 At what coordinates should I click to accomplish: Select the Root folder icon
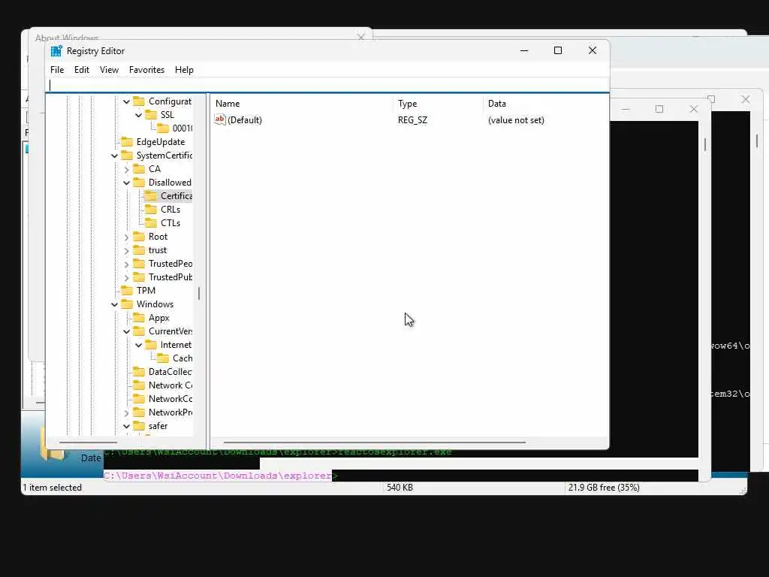pos(139,237)
